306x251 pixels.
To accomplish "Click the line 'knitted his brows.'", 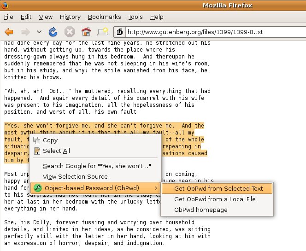I will tap(33, 77).
